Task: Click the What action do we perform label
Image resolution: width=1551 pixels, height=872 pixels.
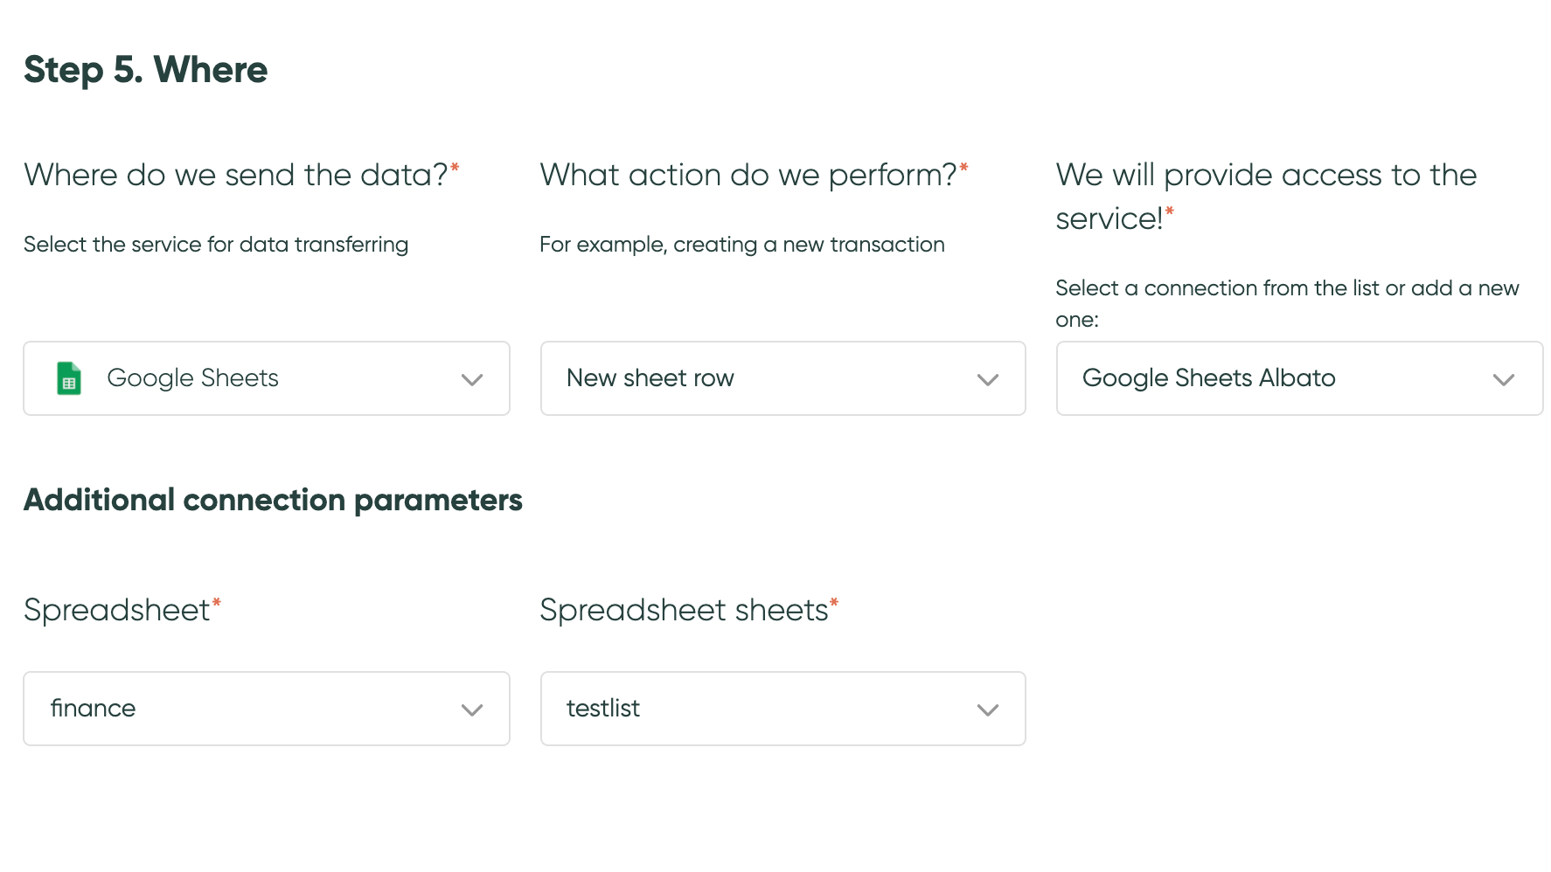Action: [754, 175]
